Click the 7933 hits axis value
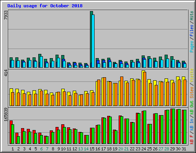This screenshot has width=196, height=153. pos(6,15)
